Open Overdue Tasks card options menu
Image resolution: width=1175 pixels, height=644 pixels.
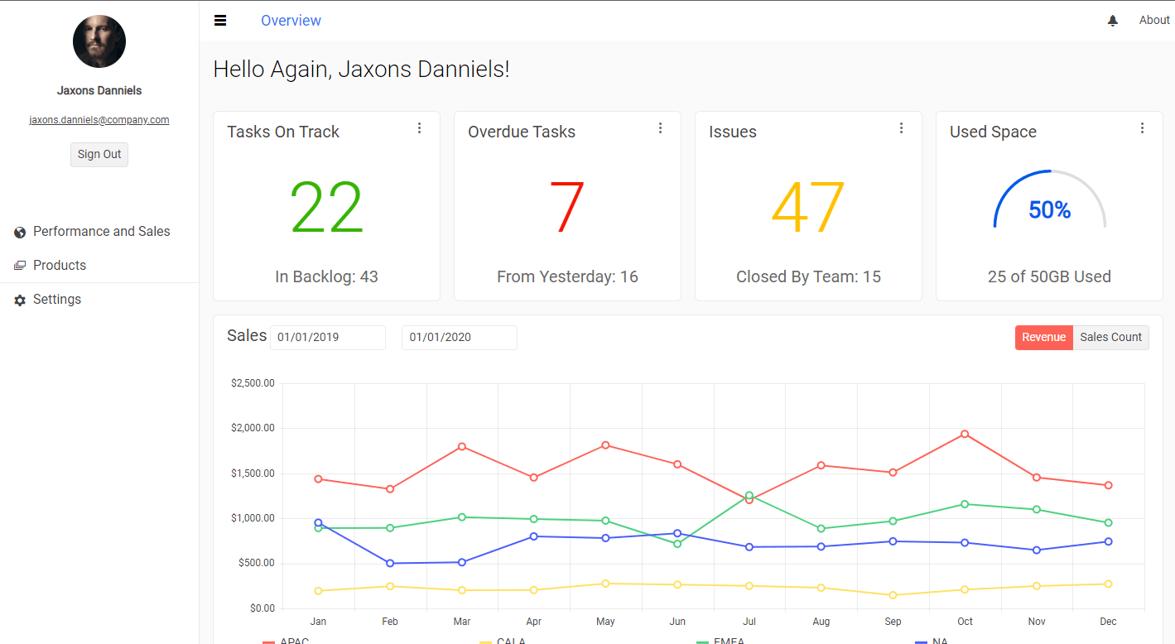[x=660, y=128]
